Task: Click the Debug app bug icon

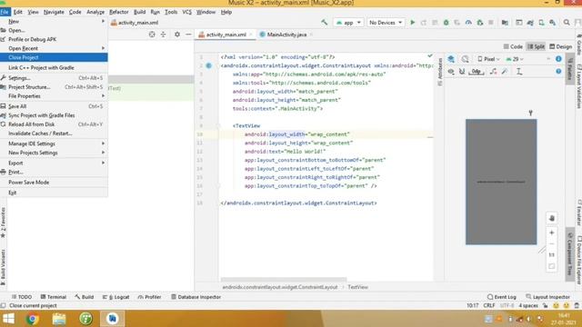Action: point(447,23)
